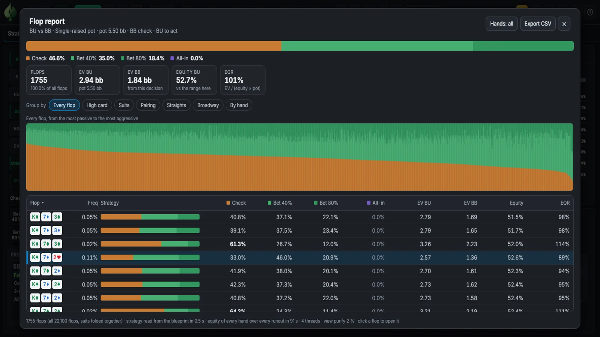Sort by Bet 80% column header

pos(326,203)
